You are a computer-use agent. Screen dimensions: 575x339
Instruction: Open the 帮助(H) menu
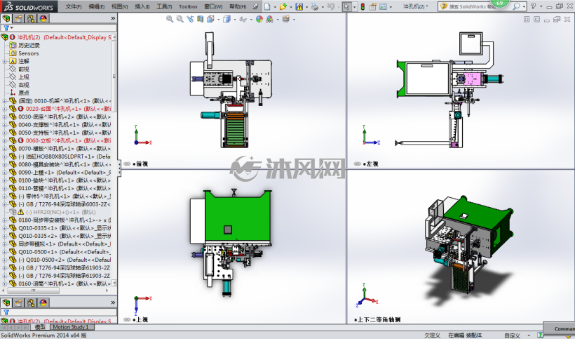pyautogui.click(x=238, y=6)
